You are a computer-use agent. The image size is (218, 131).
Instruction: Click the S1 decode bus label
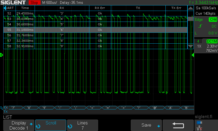click(x=1, y=108)
